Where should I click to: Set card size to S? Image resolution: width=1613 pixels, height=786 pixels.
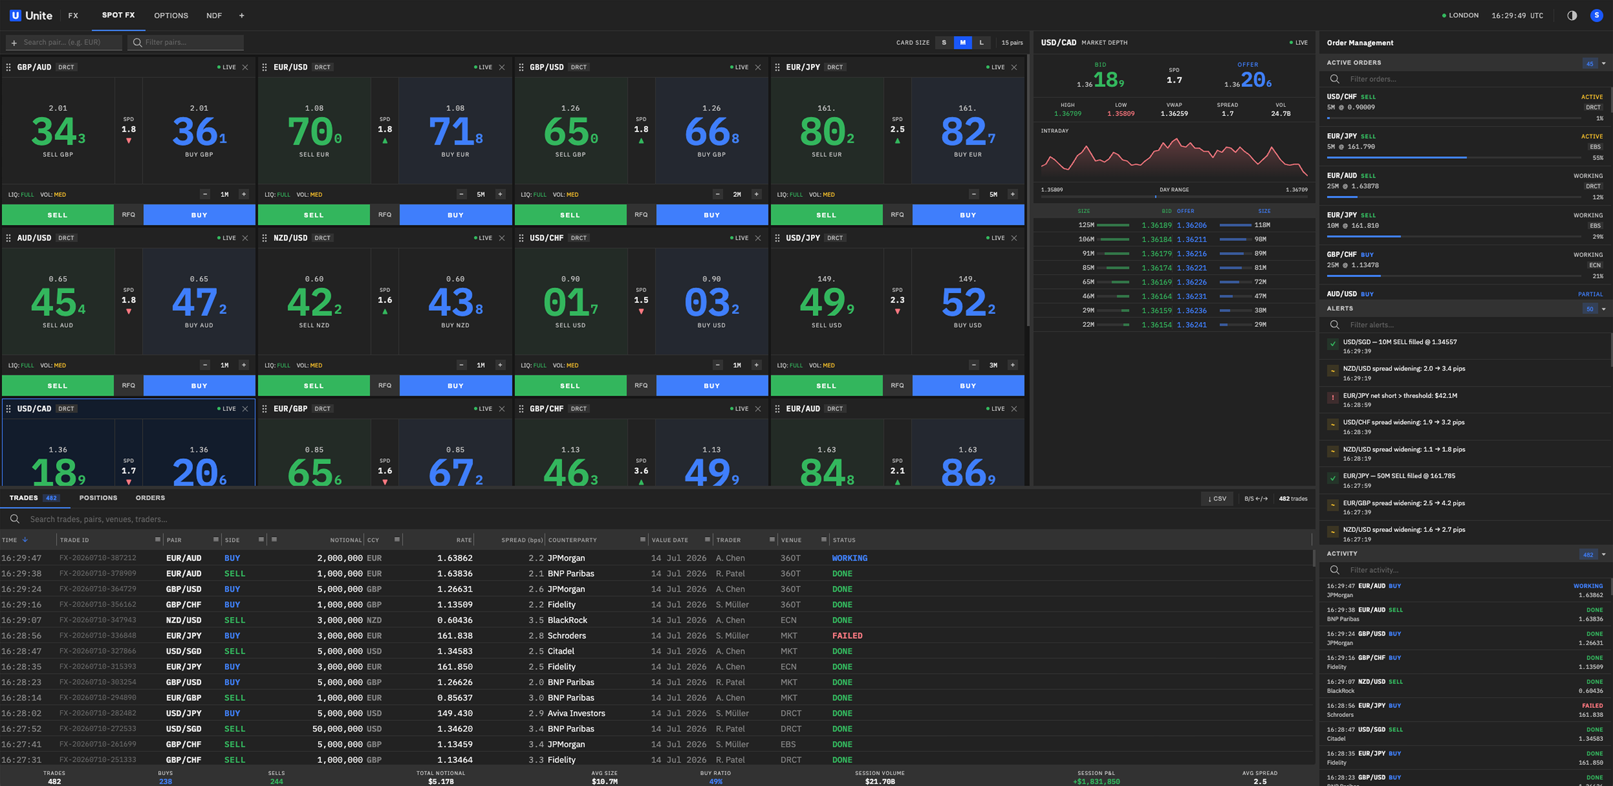[x=944, y=43]
